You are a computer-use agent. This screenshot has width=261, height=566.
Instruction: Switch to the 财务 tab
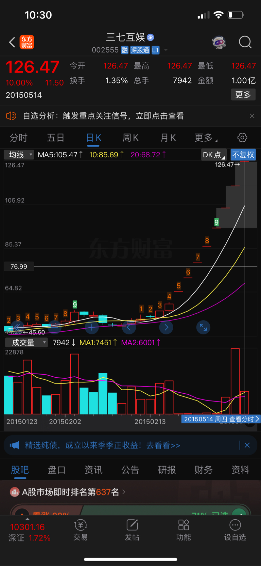[204, 470]
